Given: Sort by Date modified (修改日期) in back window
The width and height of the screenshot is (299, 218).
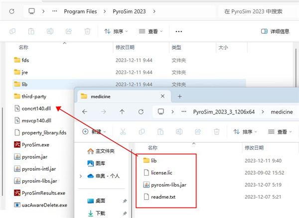Looking at the screenshot, I should (x=125, y=47).
